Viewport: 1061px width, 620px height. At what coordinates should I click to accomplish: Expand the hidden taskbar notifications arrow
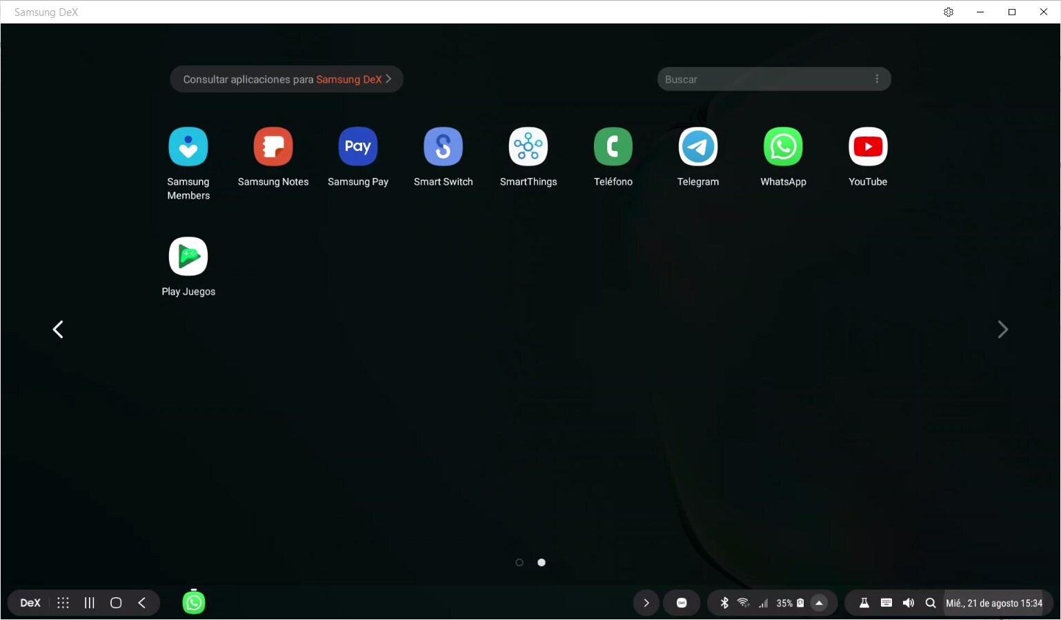click(x=646, y=603)
